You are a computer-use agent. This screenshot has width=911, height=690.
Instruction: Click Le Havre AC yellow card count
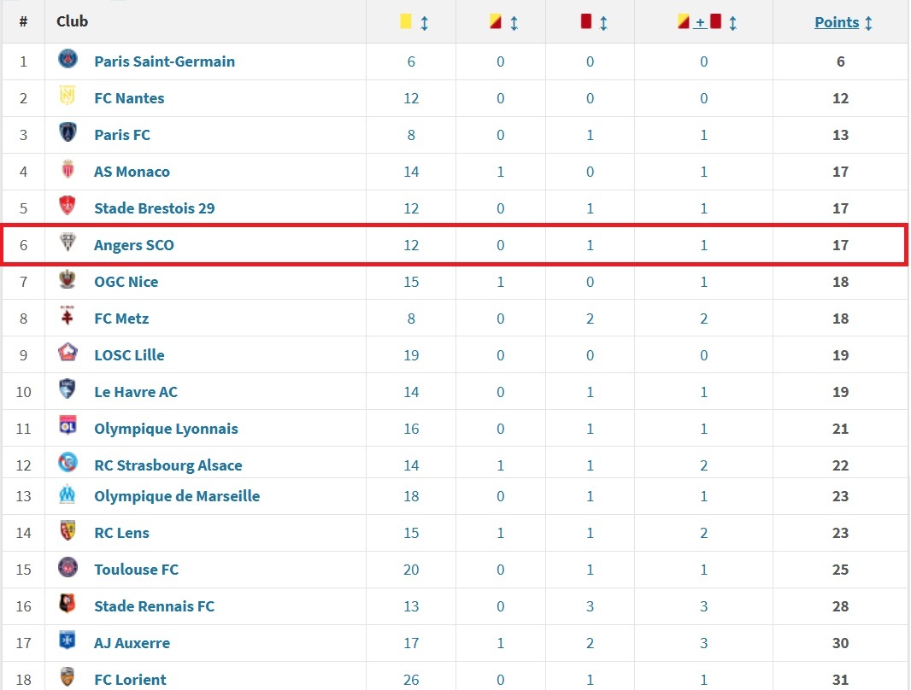tap(411, 392)
